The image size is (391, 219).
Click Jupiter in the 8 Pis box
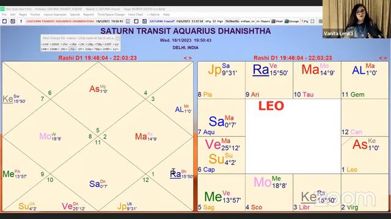click(222, 69)
